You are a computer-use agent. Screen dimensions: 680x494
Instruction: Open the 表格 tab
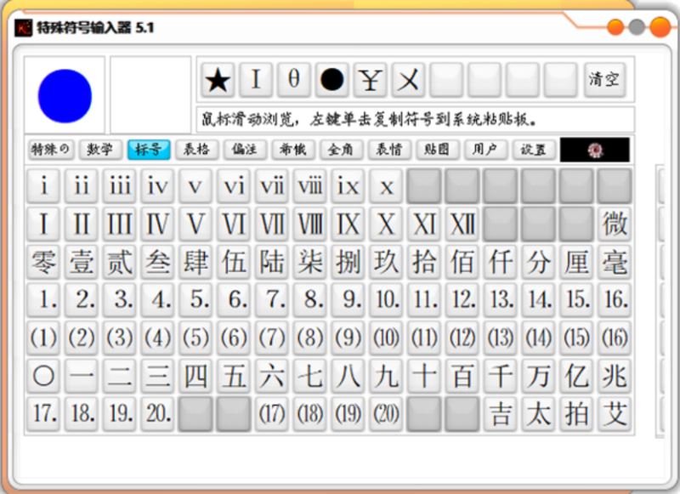(x=196, y=150)
